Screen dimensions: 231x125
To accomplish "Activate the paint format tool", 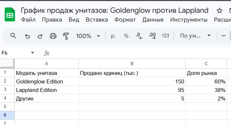I will tap(66, 36).
